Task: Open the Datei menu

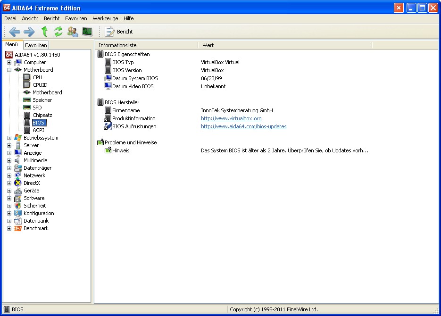Action: coord(10,18)
